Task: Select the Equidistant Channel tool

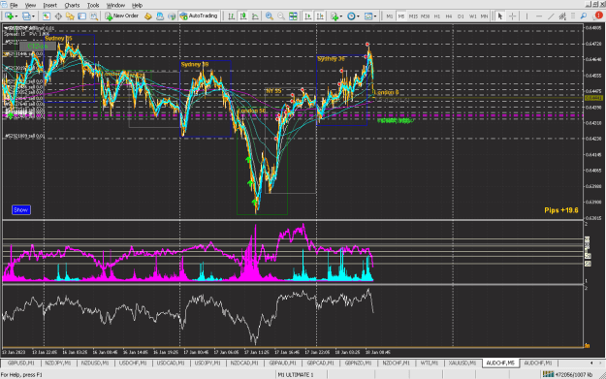Action: tap(562, 16)
